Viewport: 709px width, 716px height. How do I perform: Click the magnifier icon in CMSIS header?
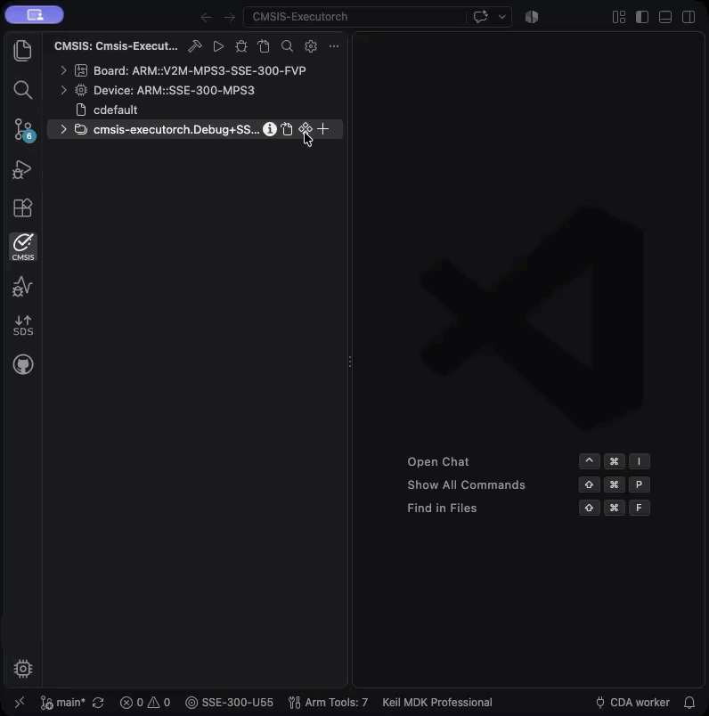tap(288, 46)
